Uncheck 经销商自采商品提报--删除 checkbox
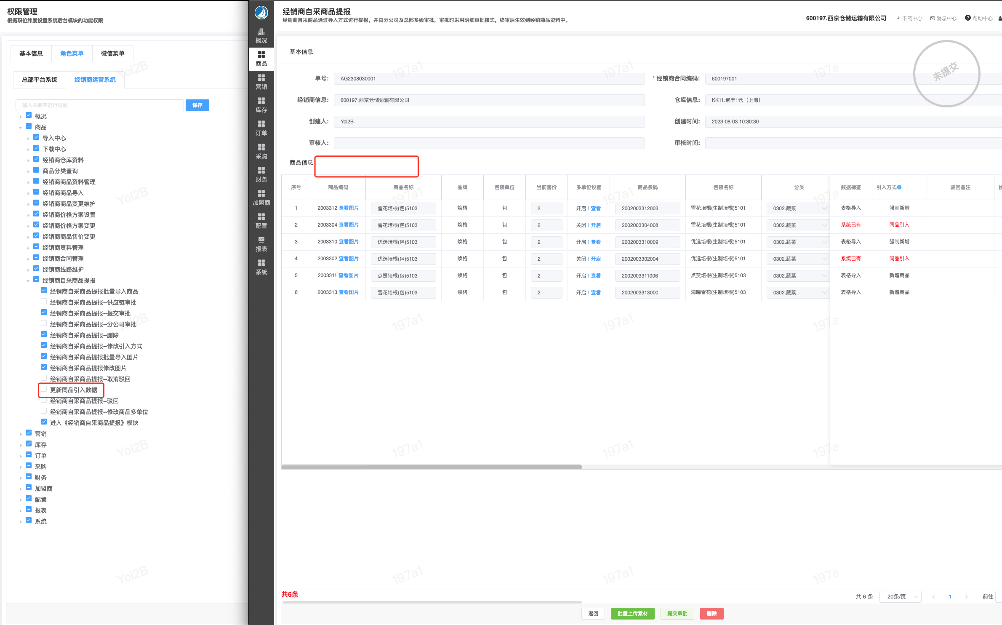This screenshot has width=1002, height=625. 44,335
